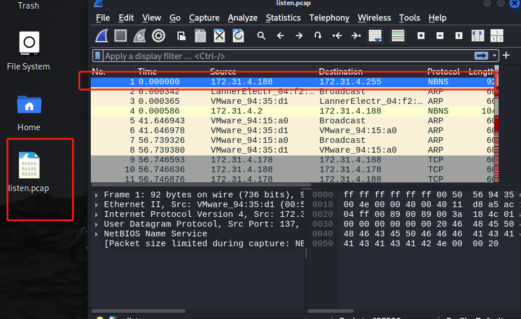Select packet 4 from 172.31.4.2
The width and height of the screenshot is (521, 319).
[293, 111]
